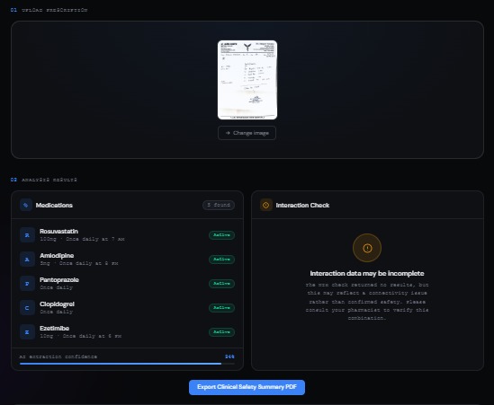Click the Interaction Check warning icon
This screenshot has width=494, height=405.
(x=266, y=205)
